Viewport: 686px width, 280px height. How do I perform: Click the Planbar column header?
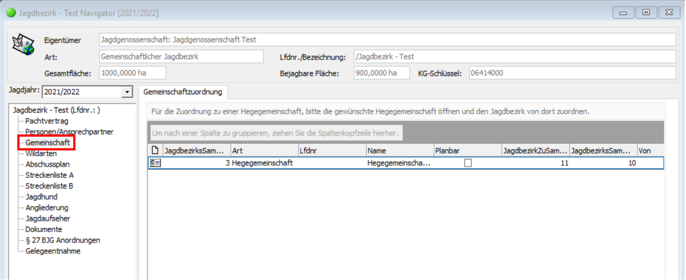coord(467,151)
